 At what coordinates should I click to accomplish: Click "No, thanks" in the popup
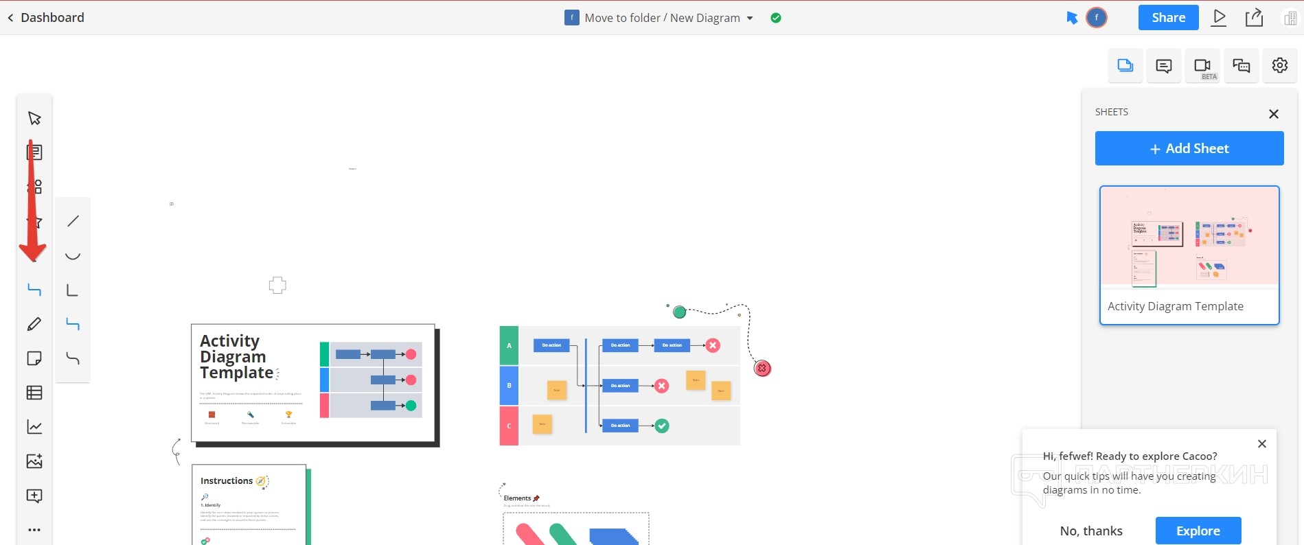[1091, 531]
